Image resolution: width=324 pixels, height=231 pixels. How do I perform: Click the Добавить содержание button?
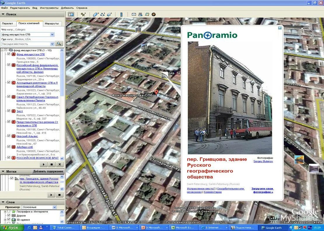pyautogui.click(x=48, y=171)
